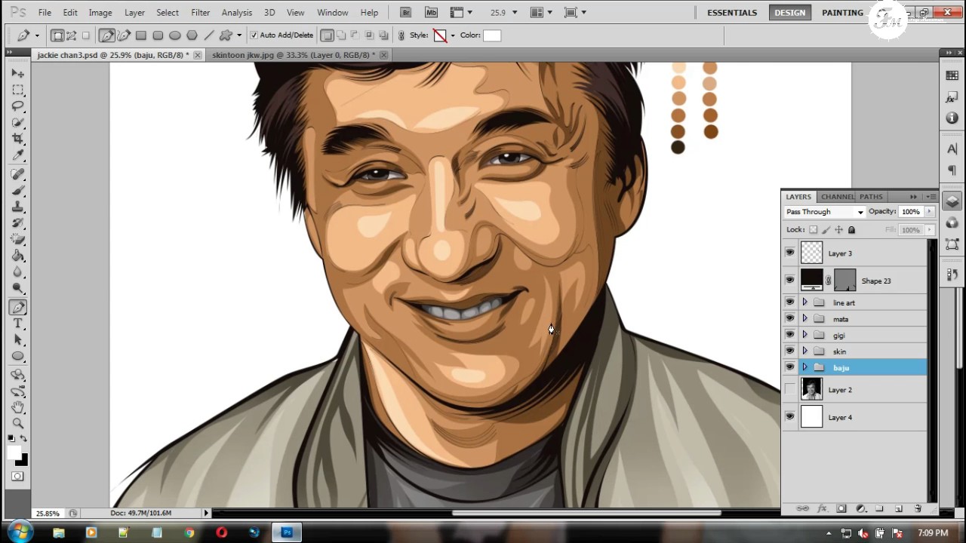The image size is (966, 543).
Task: Hide the line art group
Action: (789, 302)
